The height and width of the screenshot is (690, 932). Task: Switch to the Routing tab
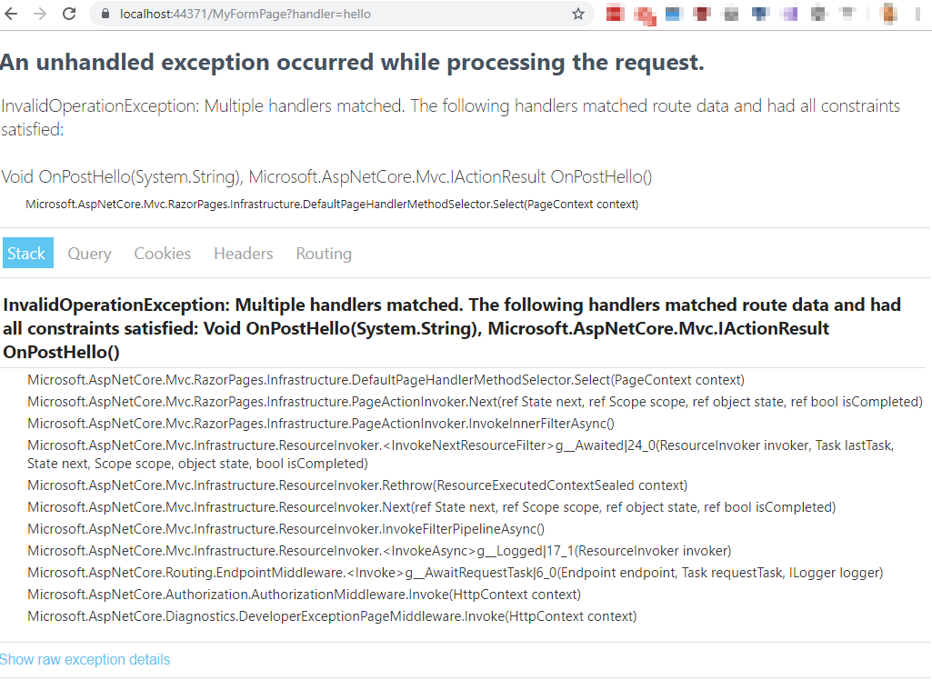323,253
